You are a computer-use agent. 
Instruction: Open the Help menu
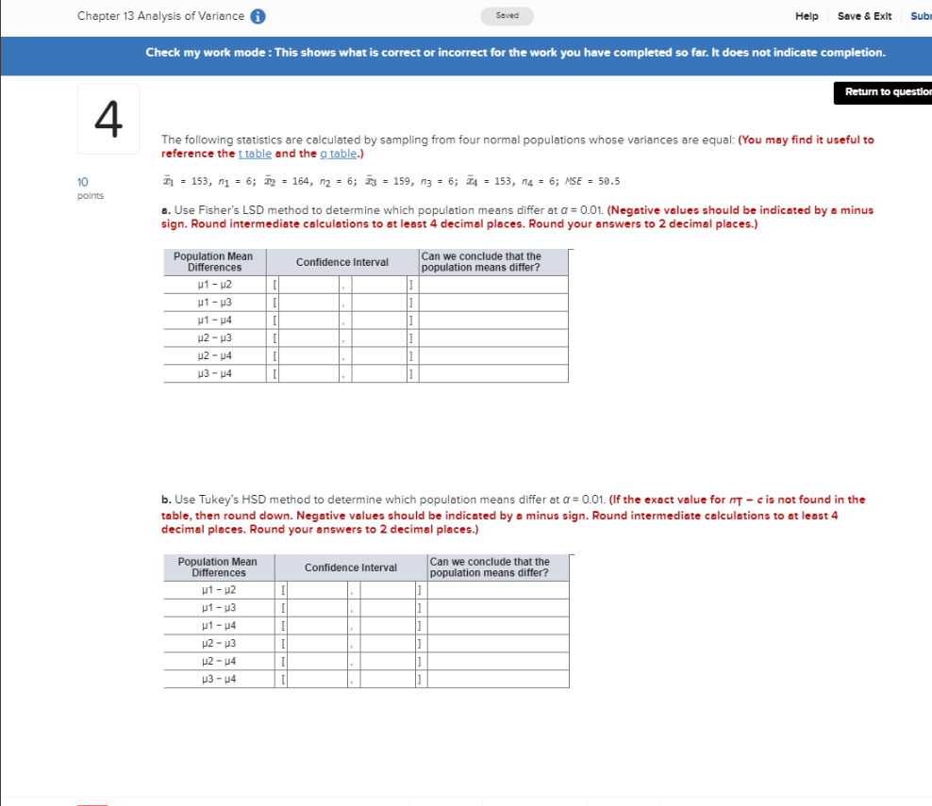[x=807, y=17]
